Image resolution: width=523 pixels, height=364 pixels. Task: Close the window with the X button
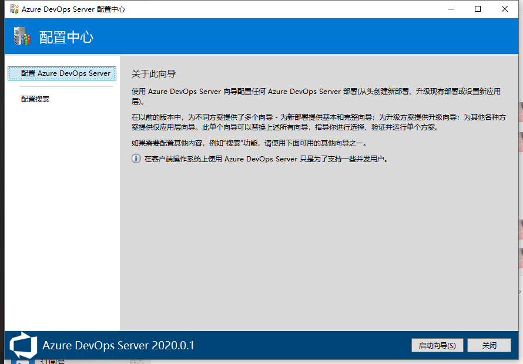pos(504,9)
